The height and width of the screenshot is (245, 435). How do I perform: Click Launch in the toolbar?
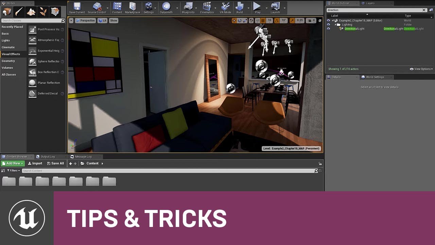pos(275,8)
